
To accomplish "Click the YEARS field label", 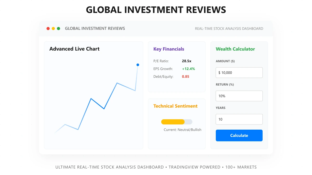I will point(220,108).
